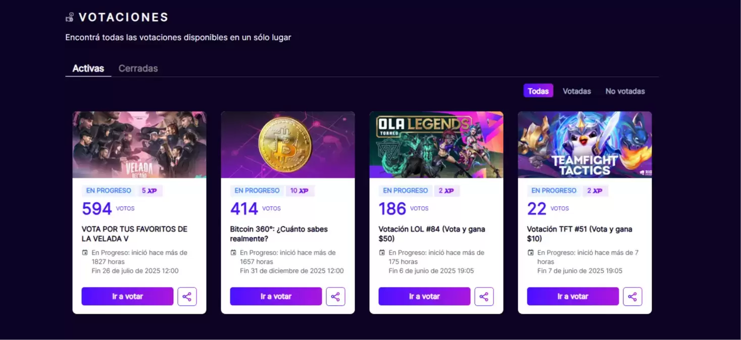Select the Todas filter
Screen dimensions: 741x340
click(x=538, y=91)
